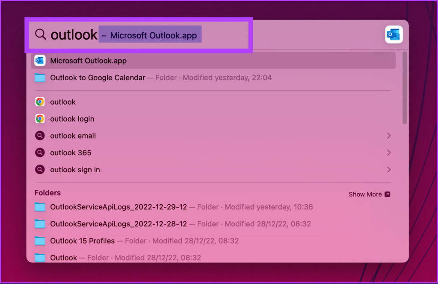Click the Spotlight magnifying glass icon
Viewport: 438px width, 284px height.
[x=41, y=34]
